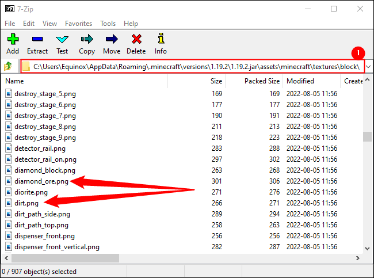The height and width of the screenshot is (278, 374).
Task: Click the size value 297 of detector_rail_on.png
Action: click(217, 159)
